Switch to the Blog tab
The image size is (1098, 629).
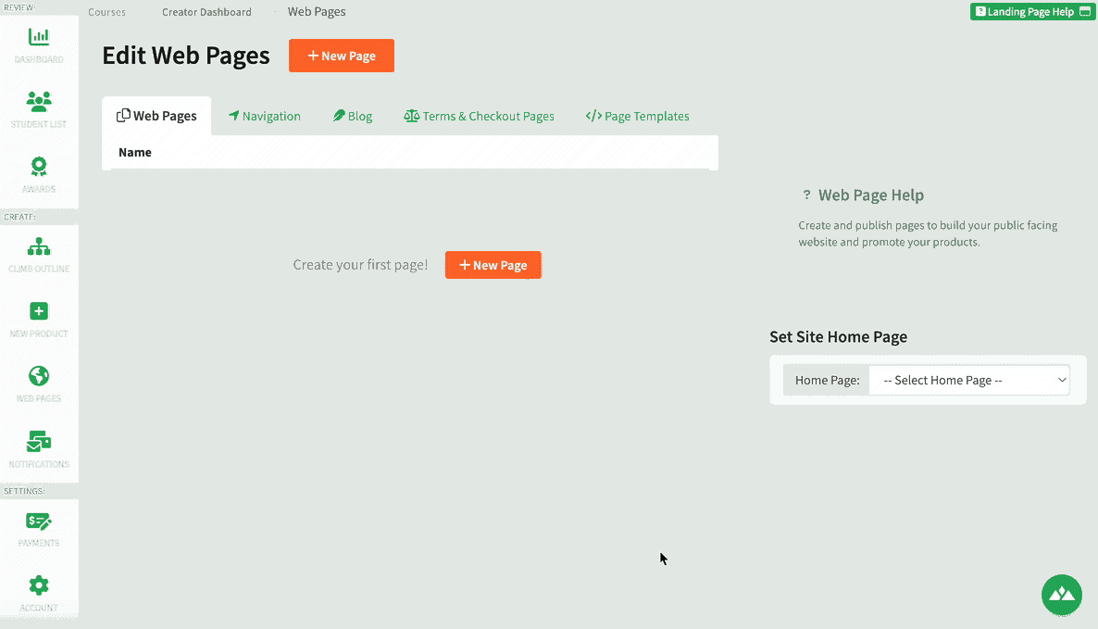[353, 117]
